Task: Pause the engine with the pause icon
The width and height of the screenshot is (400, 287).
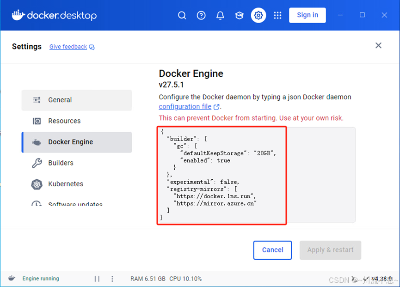Action: 97,279
